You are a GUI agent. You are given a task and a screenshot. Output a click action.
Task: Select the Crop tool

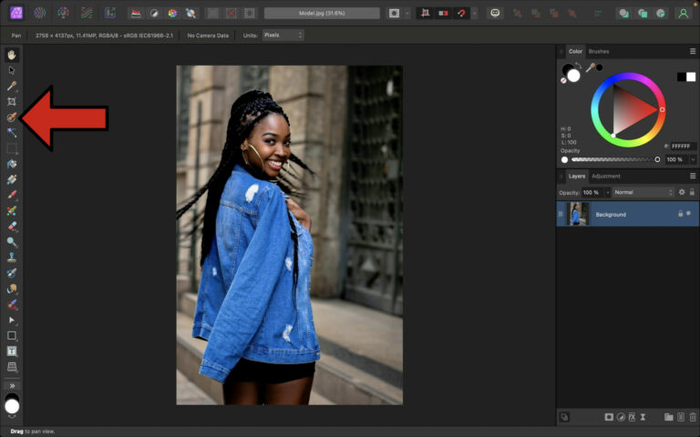[x=12, y=101]
